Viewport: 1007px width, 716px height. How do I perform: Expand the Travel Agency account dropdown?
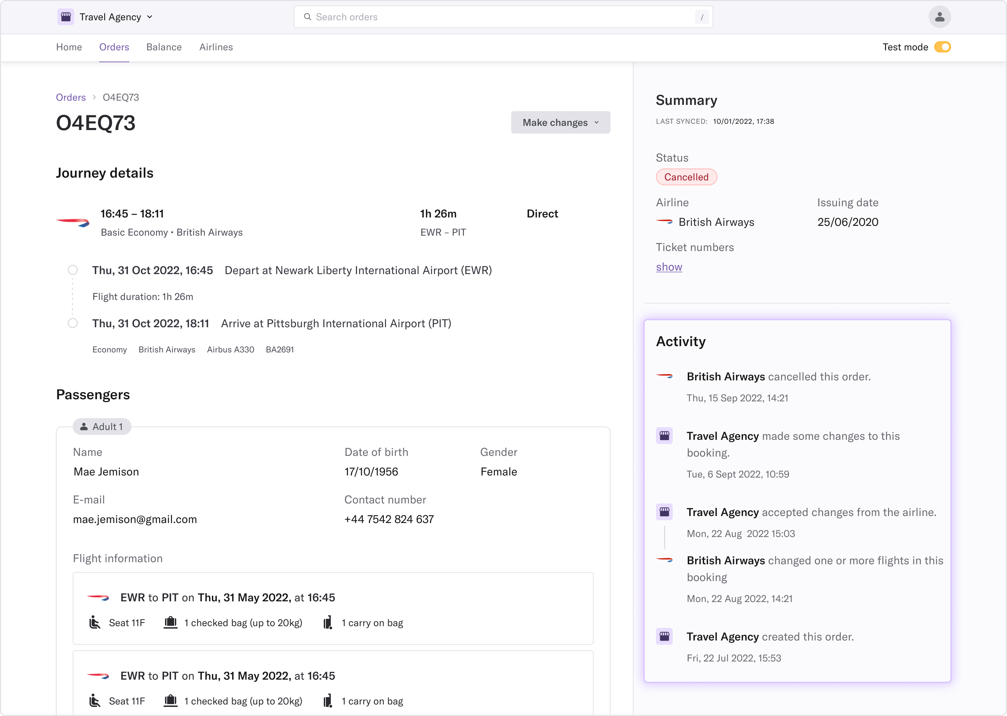coord(150,17)
